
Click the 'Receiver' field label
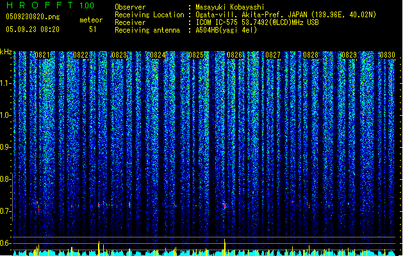point(130,22)
